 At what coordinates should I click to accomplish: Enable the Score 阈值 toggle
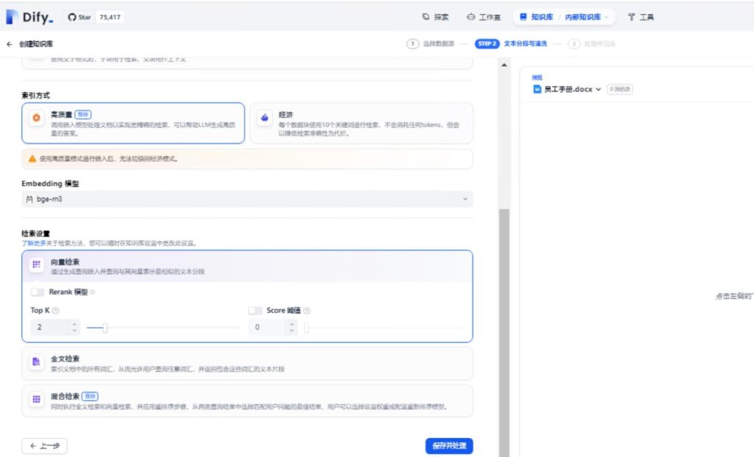pos(256,311)
